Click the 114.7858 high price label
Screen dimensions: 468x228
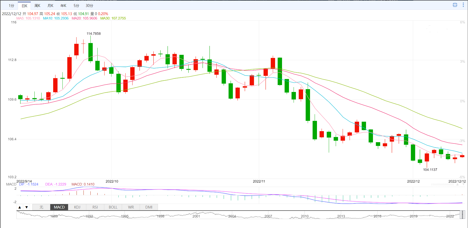coord(93,34)
